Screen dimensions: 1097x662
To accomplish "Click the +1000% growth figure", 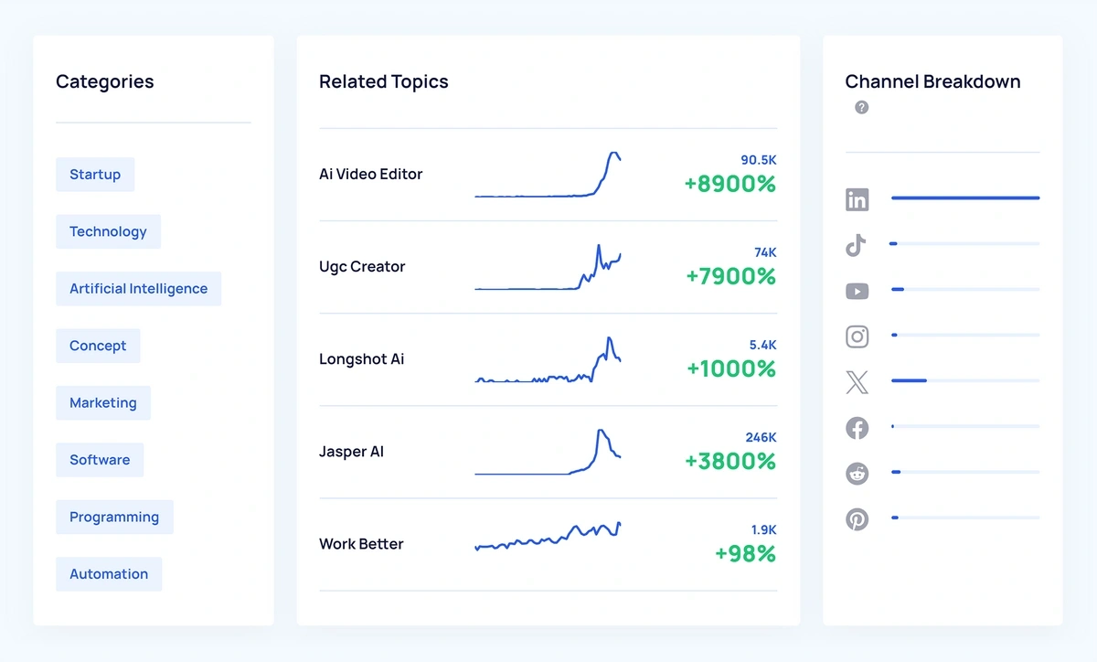I will 731,368.
